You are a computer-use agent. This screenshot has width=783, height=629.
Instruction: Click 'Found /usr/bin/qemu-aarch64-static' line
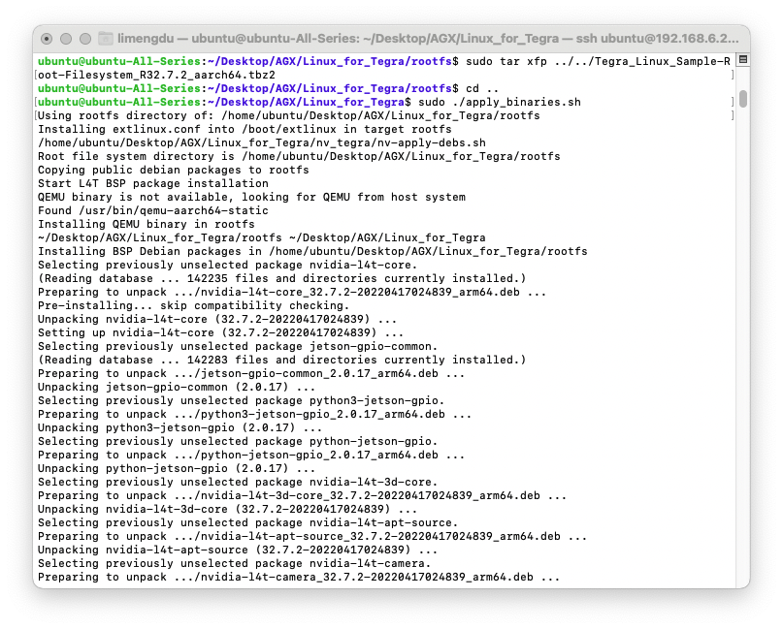pos(153,210)
